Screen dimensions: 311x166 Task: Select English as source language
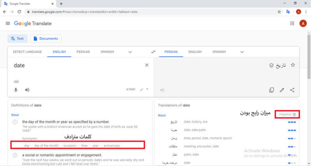tap(59, 52)
